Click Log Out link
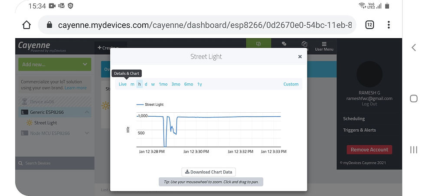 pyautogui.click(x=369, y=104)
